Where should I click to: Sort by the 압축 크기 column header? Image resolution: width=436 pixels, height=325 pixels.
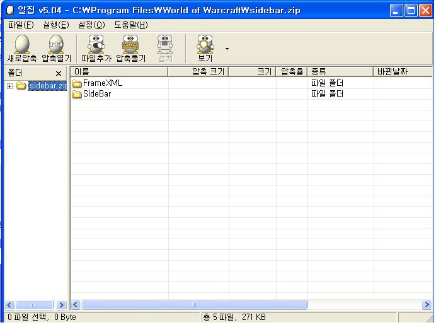[198, 72]
